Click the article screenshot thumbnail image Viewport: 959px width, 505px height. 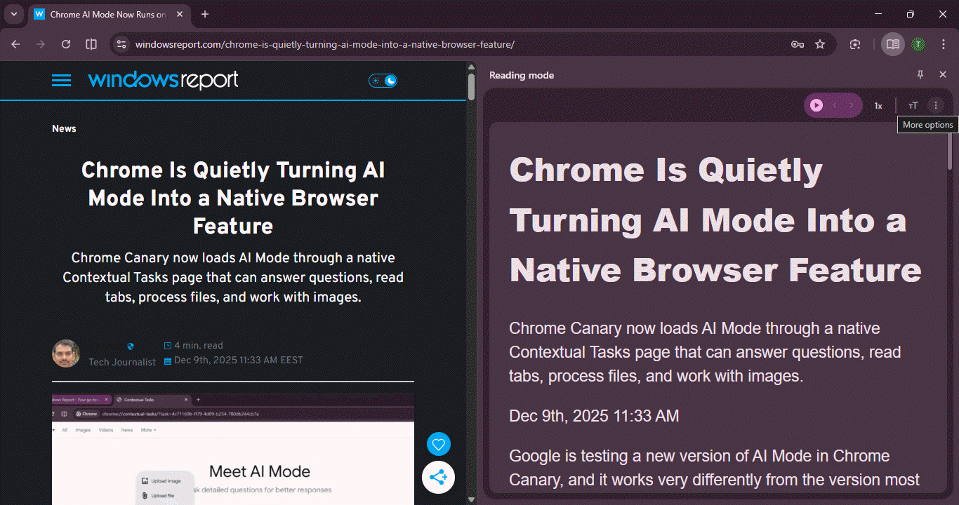point(232,449)
